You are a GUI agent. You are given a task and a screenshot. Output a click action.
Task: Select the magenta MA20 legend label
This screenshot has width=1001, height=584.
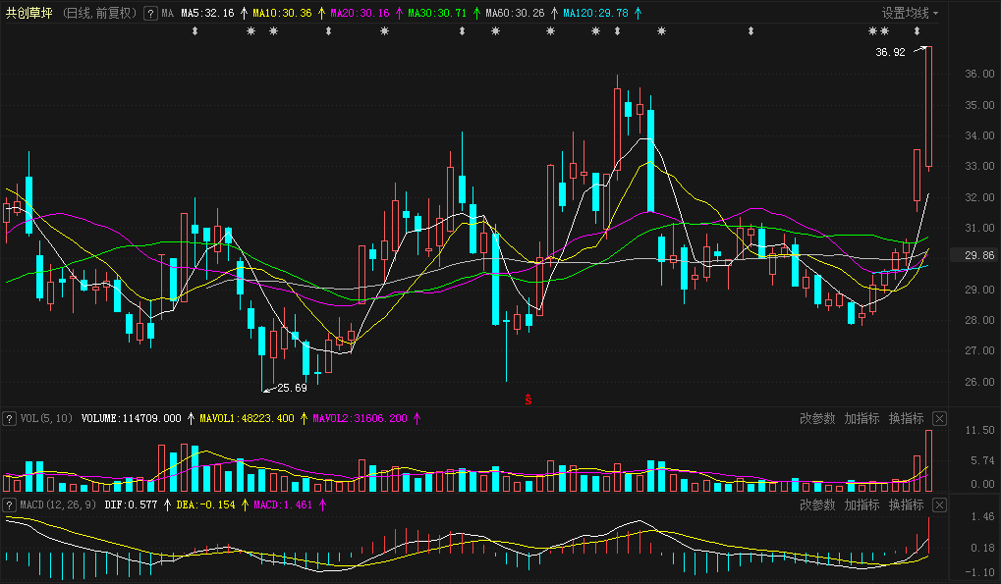(x=360, y=14)
